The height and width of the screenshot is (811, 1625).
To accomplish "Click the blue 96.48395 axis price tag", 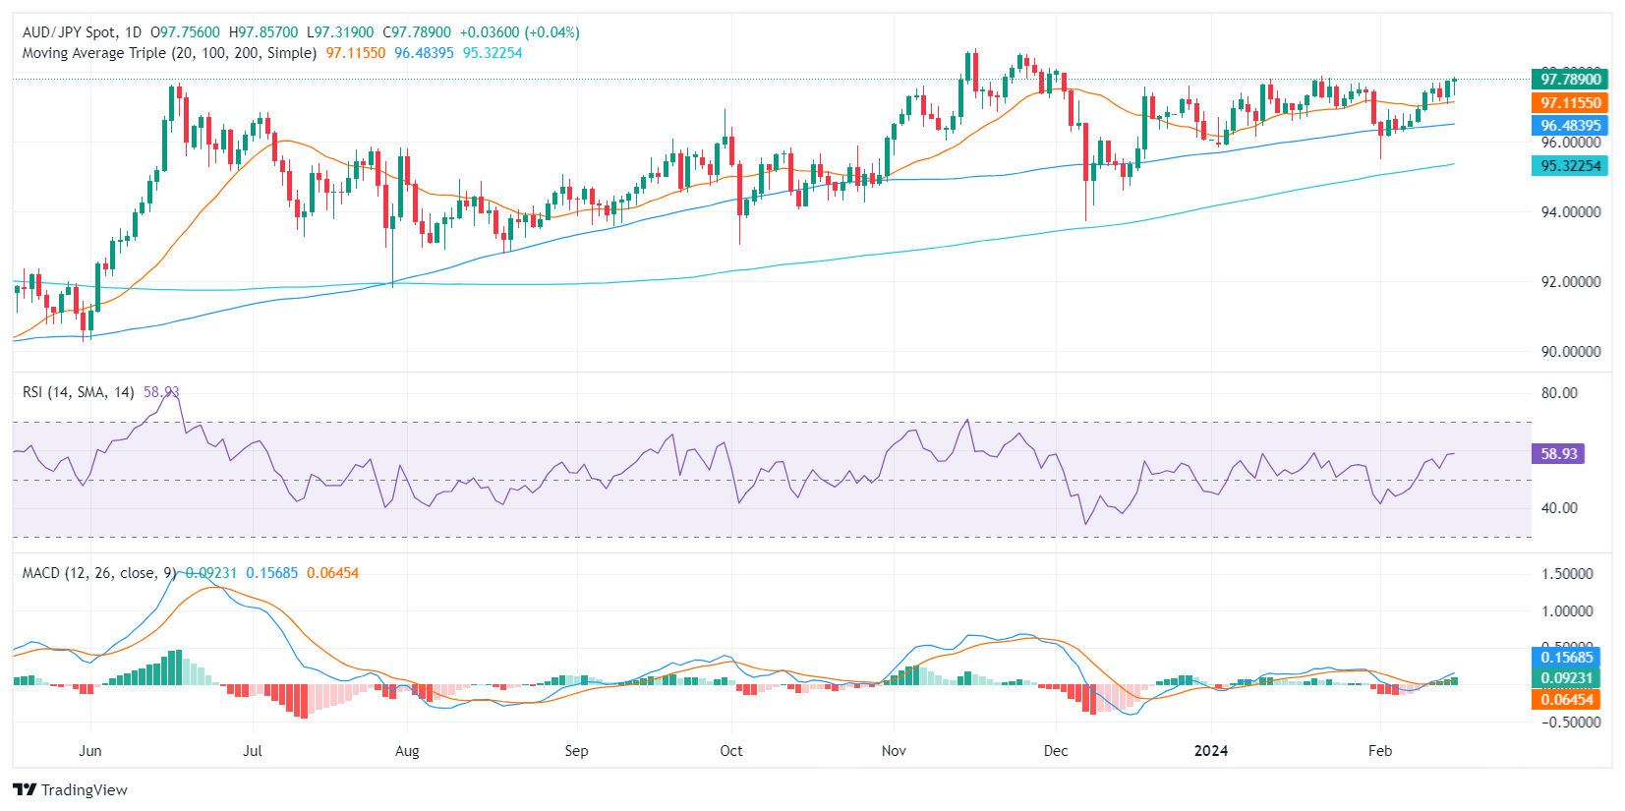I will [1570, 125].
